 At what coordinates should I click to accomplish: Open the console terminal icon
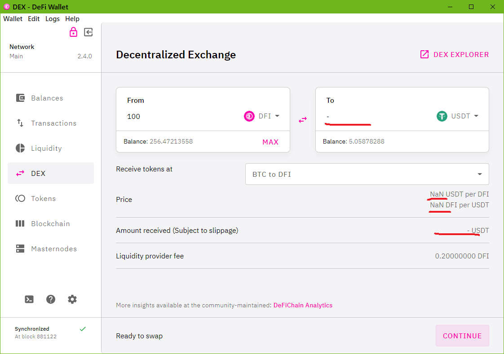[x=29, y=299]
